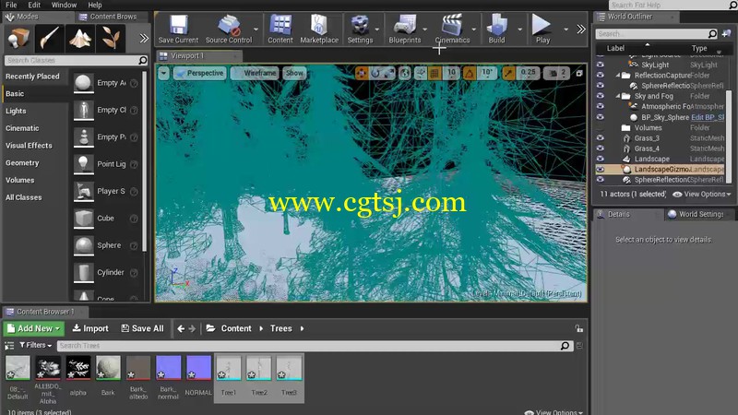Viewport: 738px width, 415px height.
Task: Toggle visibility eye for SkyLight
Action: [601, 65]
